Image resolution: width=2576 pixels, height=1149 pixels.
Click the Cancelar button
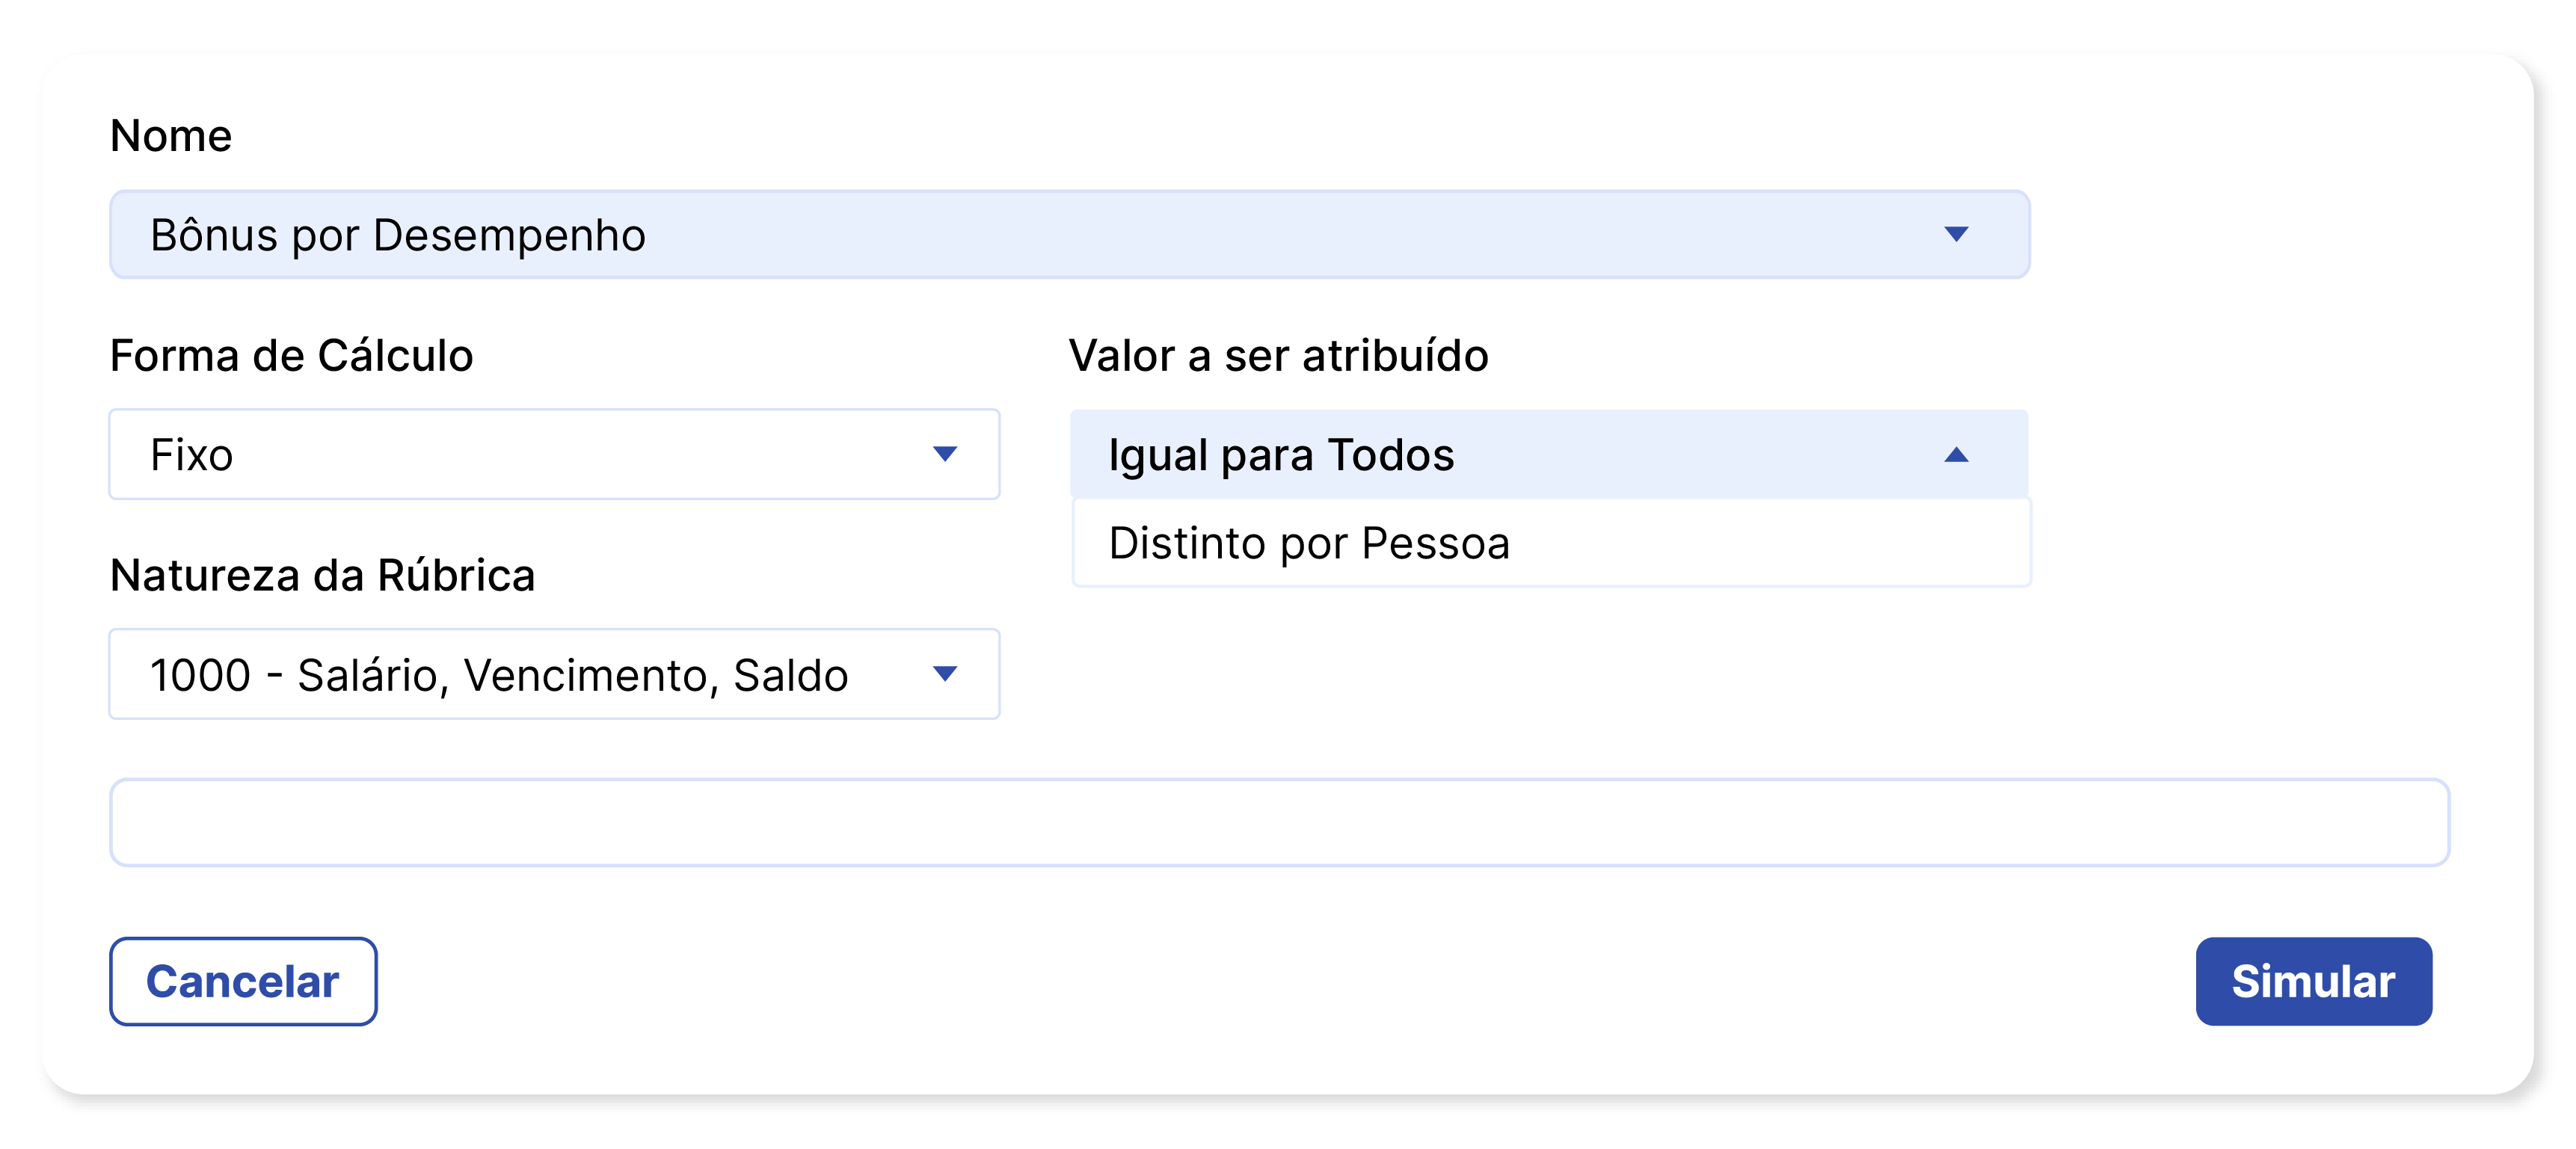(x=243, y=982)
